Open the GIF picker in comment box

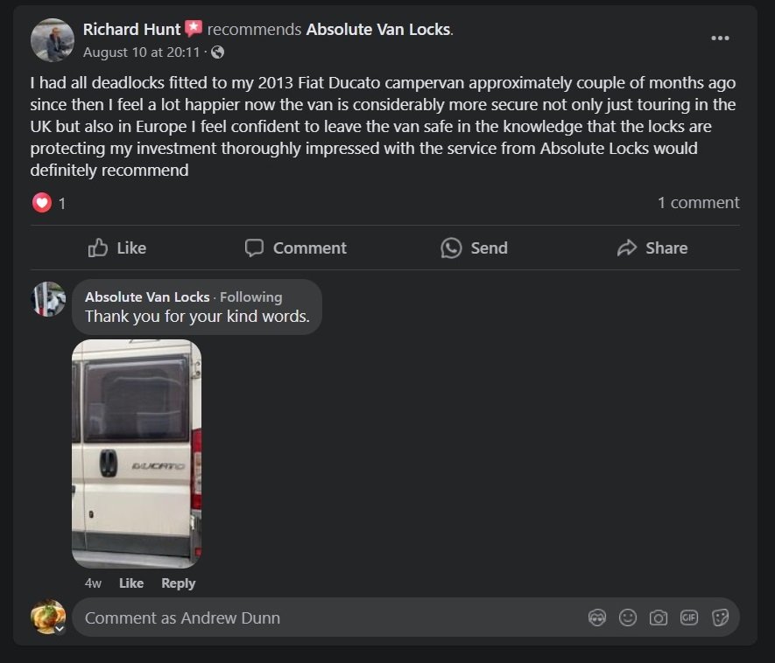point(689,618)
